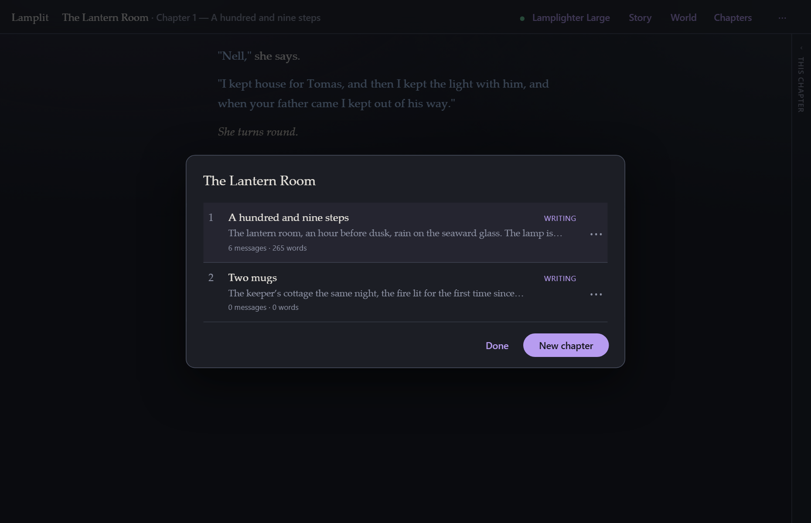The image size is (811, 523).
Task: Open the options menu for chapter 'A hundred and nine steps'
Action: [x=596, y=234]
